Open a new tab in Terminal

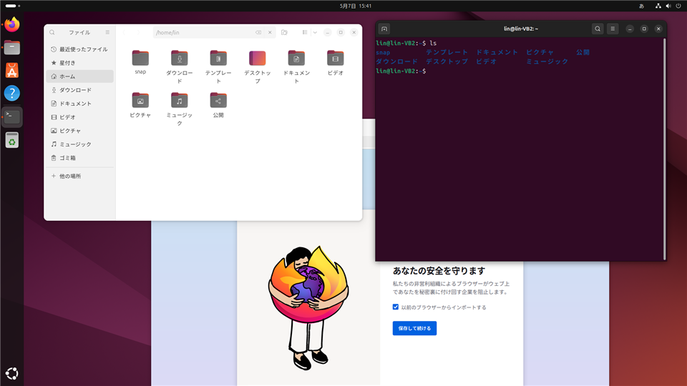click(x=384, y=29)
